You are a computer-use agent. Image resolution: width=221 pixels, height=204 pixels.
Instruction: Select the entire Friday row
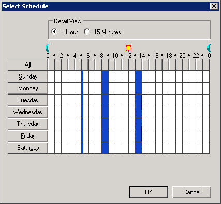point(27,136)
